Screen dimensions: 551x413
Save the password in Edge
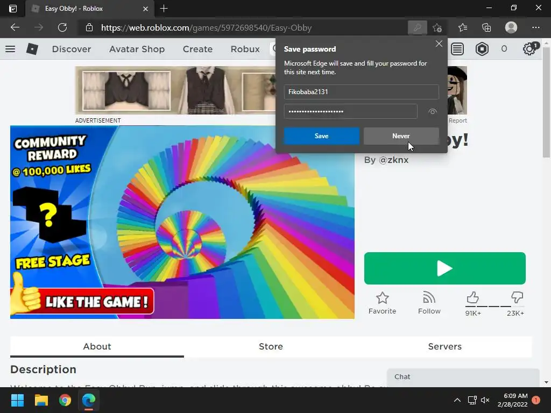(322, 136)
